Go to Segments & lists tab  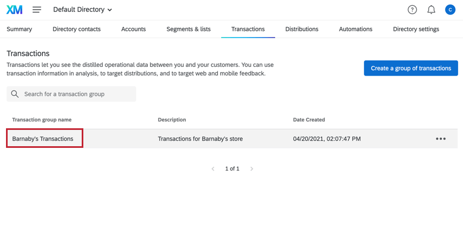[x=188, y=29]
